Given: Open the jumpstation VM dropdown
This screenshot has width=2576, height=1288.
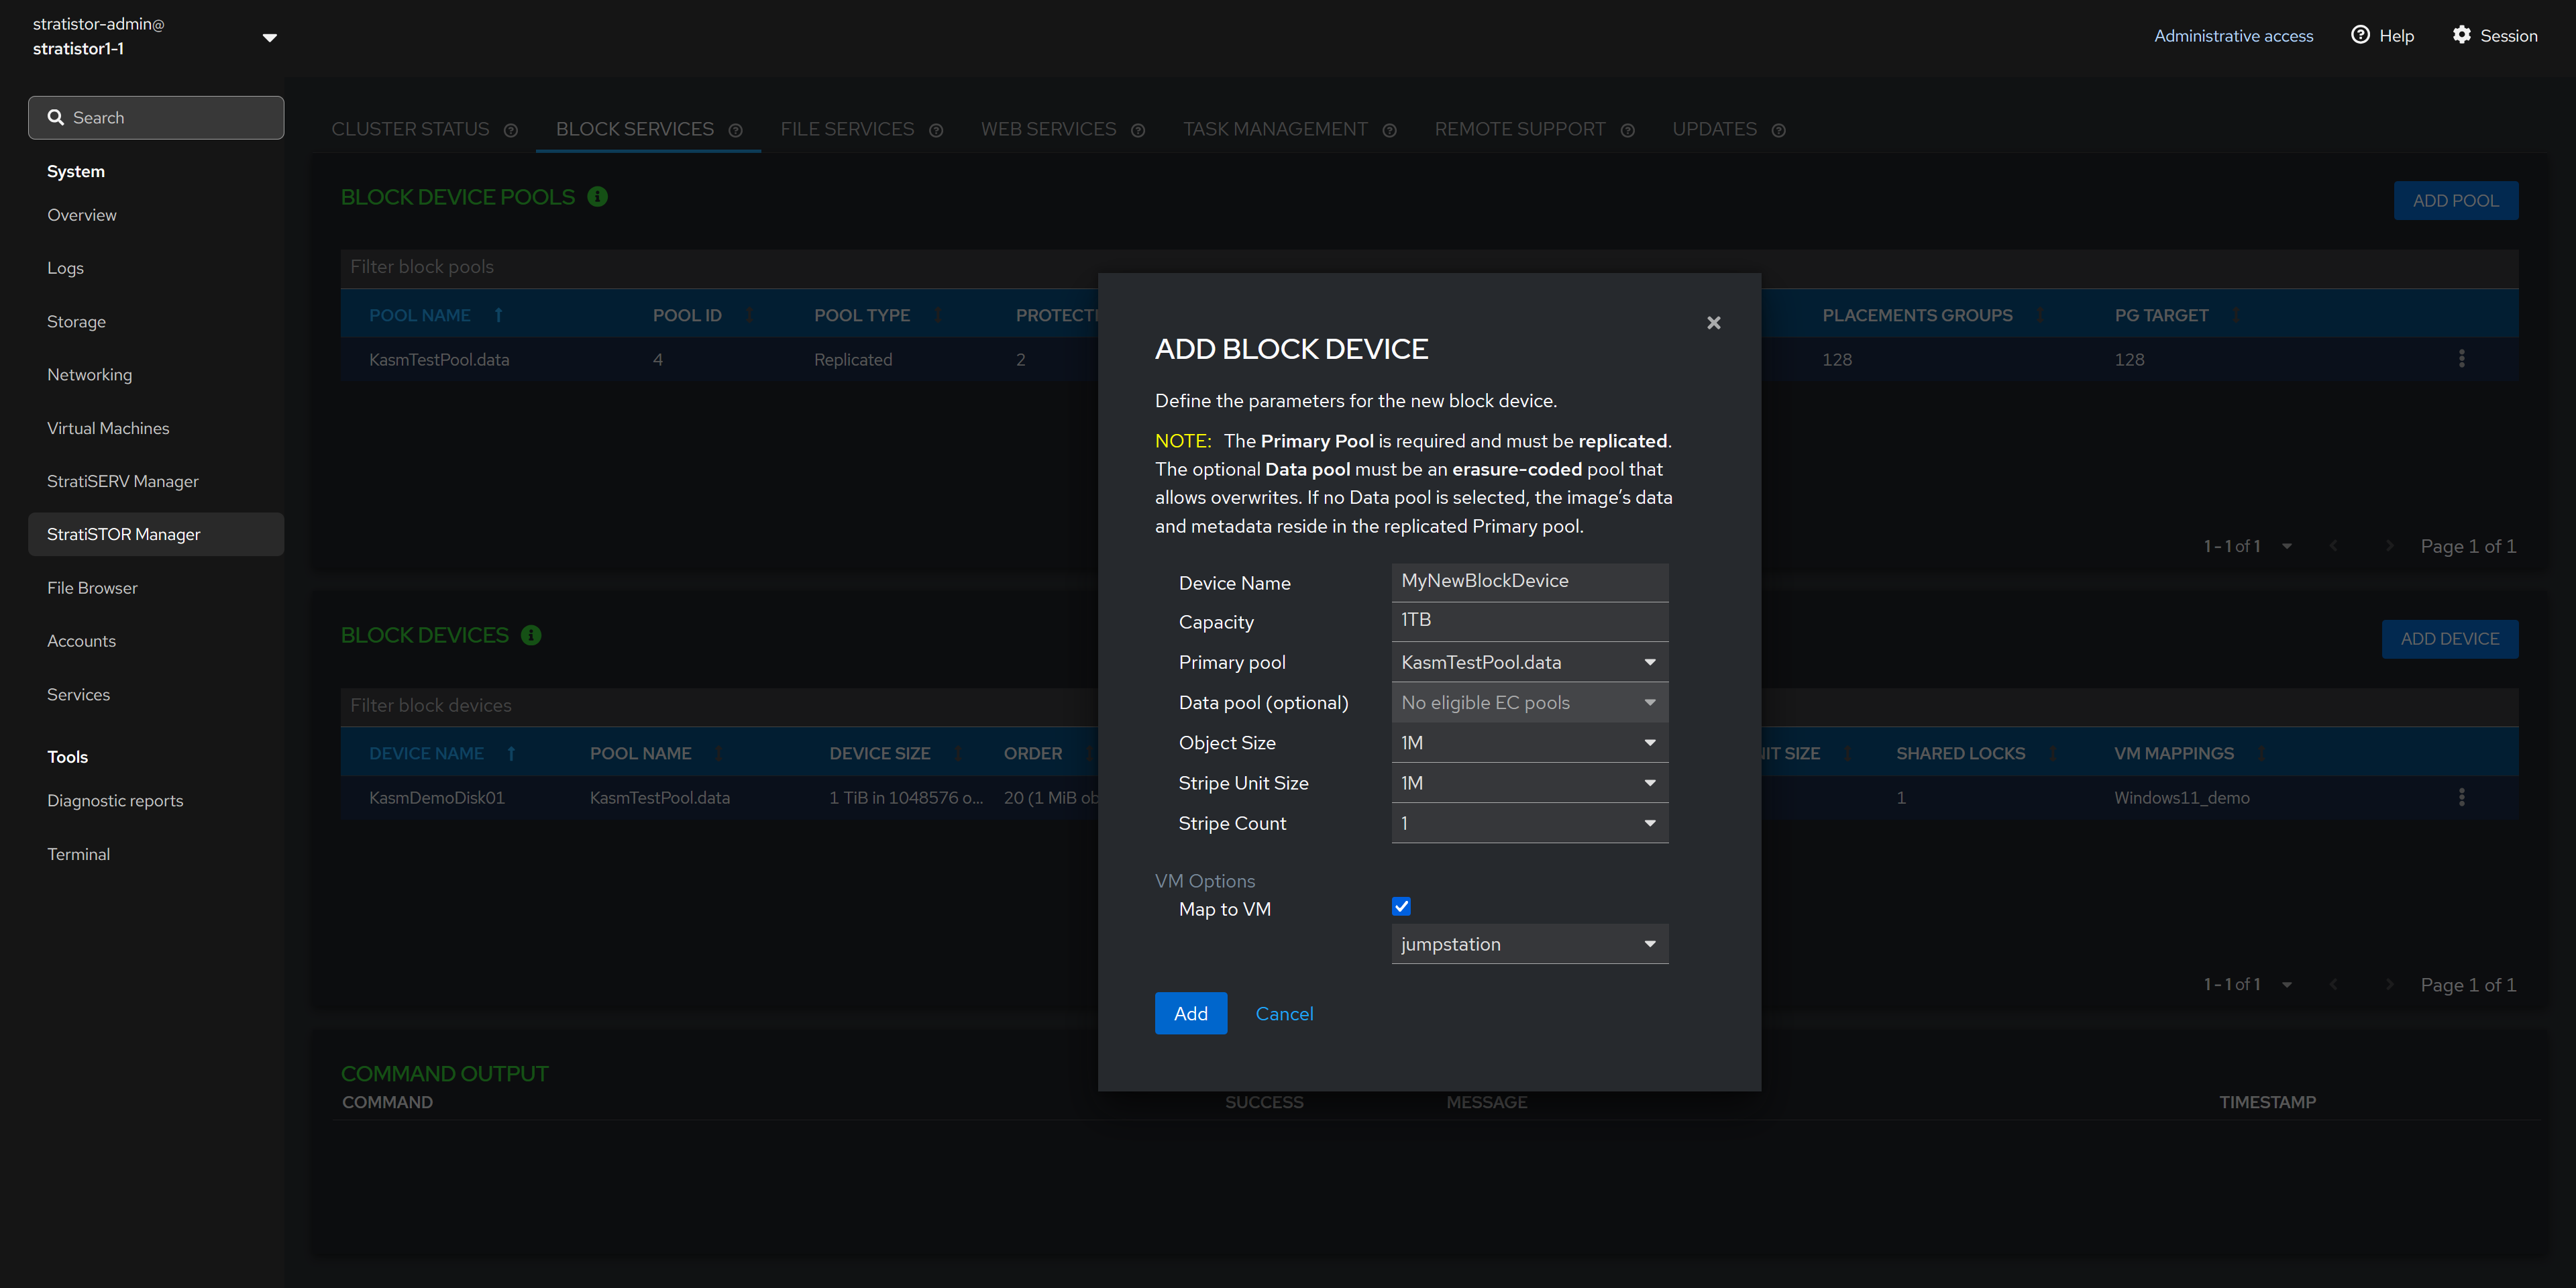Looking at the screenshot, I should pyautogui.click(x=1529, y=944).
